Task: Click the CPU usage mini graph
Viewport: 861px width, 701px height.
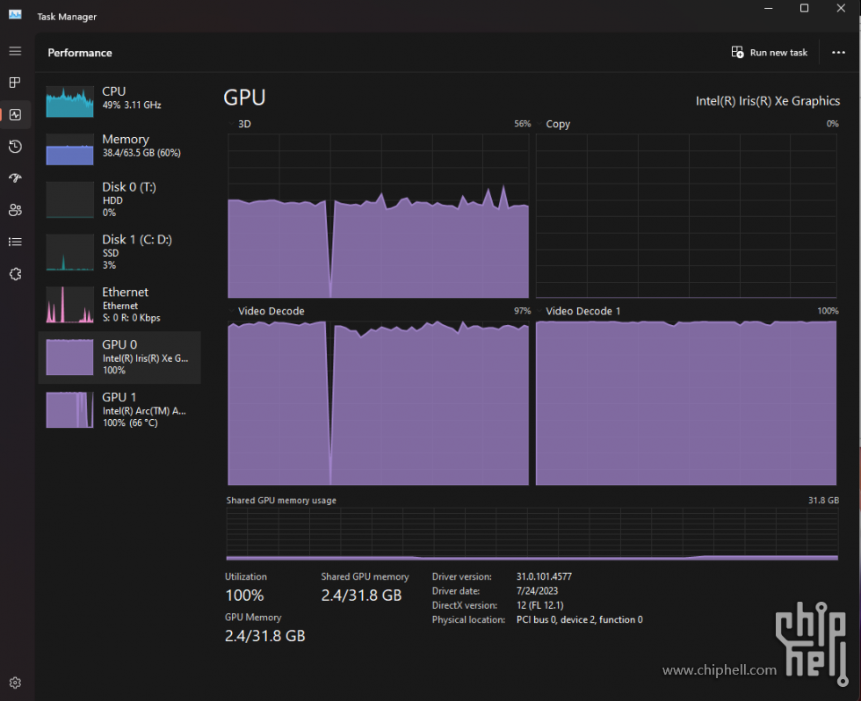Action: [x=69, y=102]
